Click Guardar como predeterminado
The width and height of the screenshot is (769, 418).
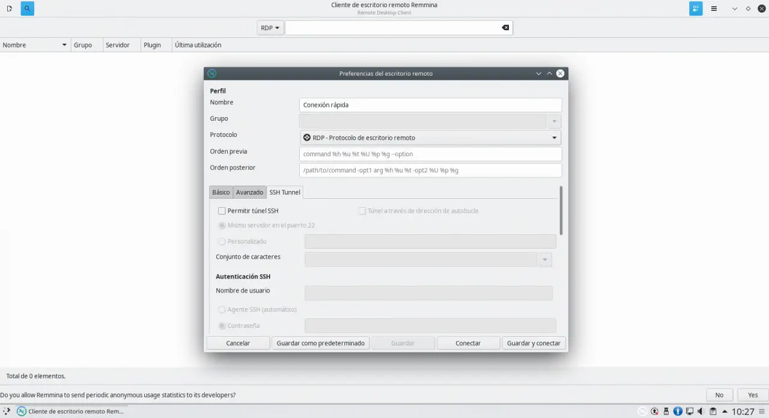point(320,343)
